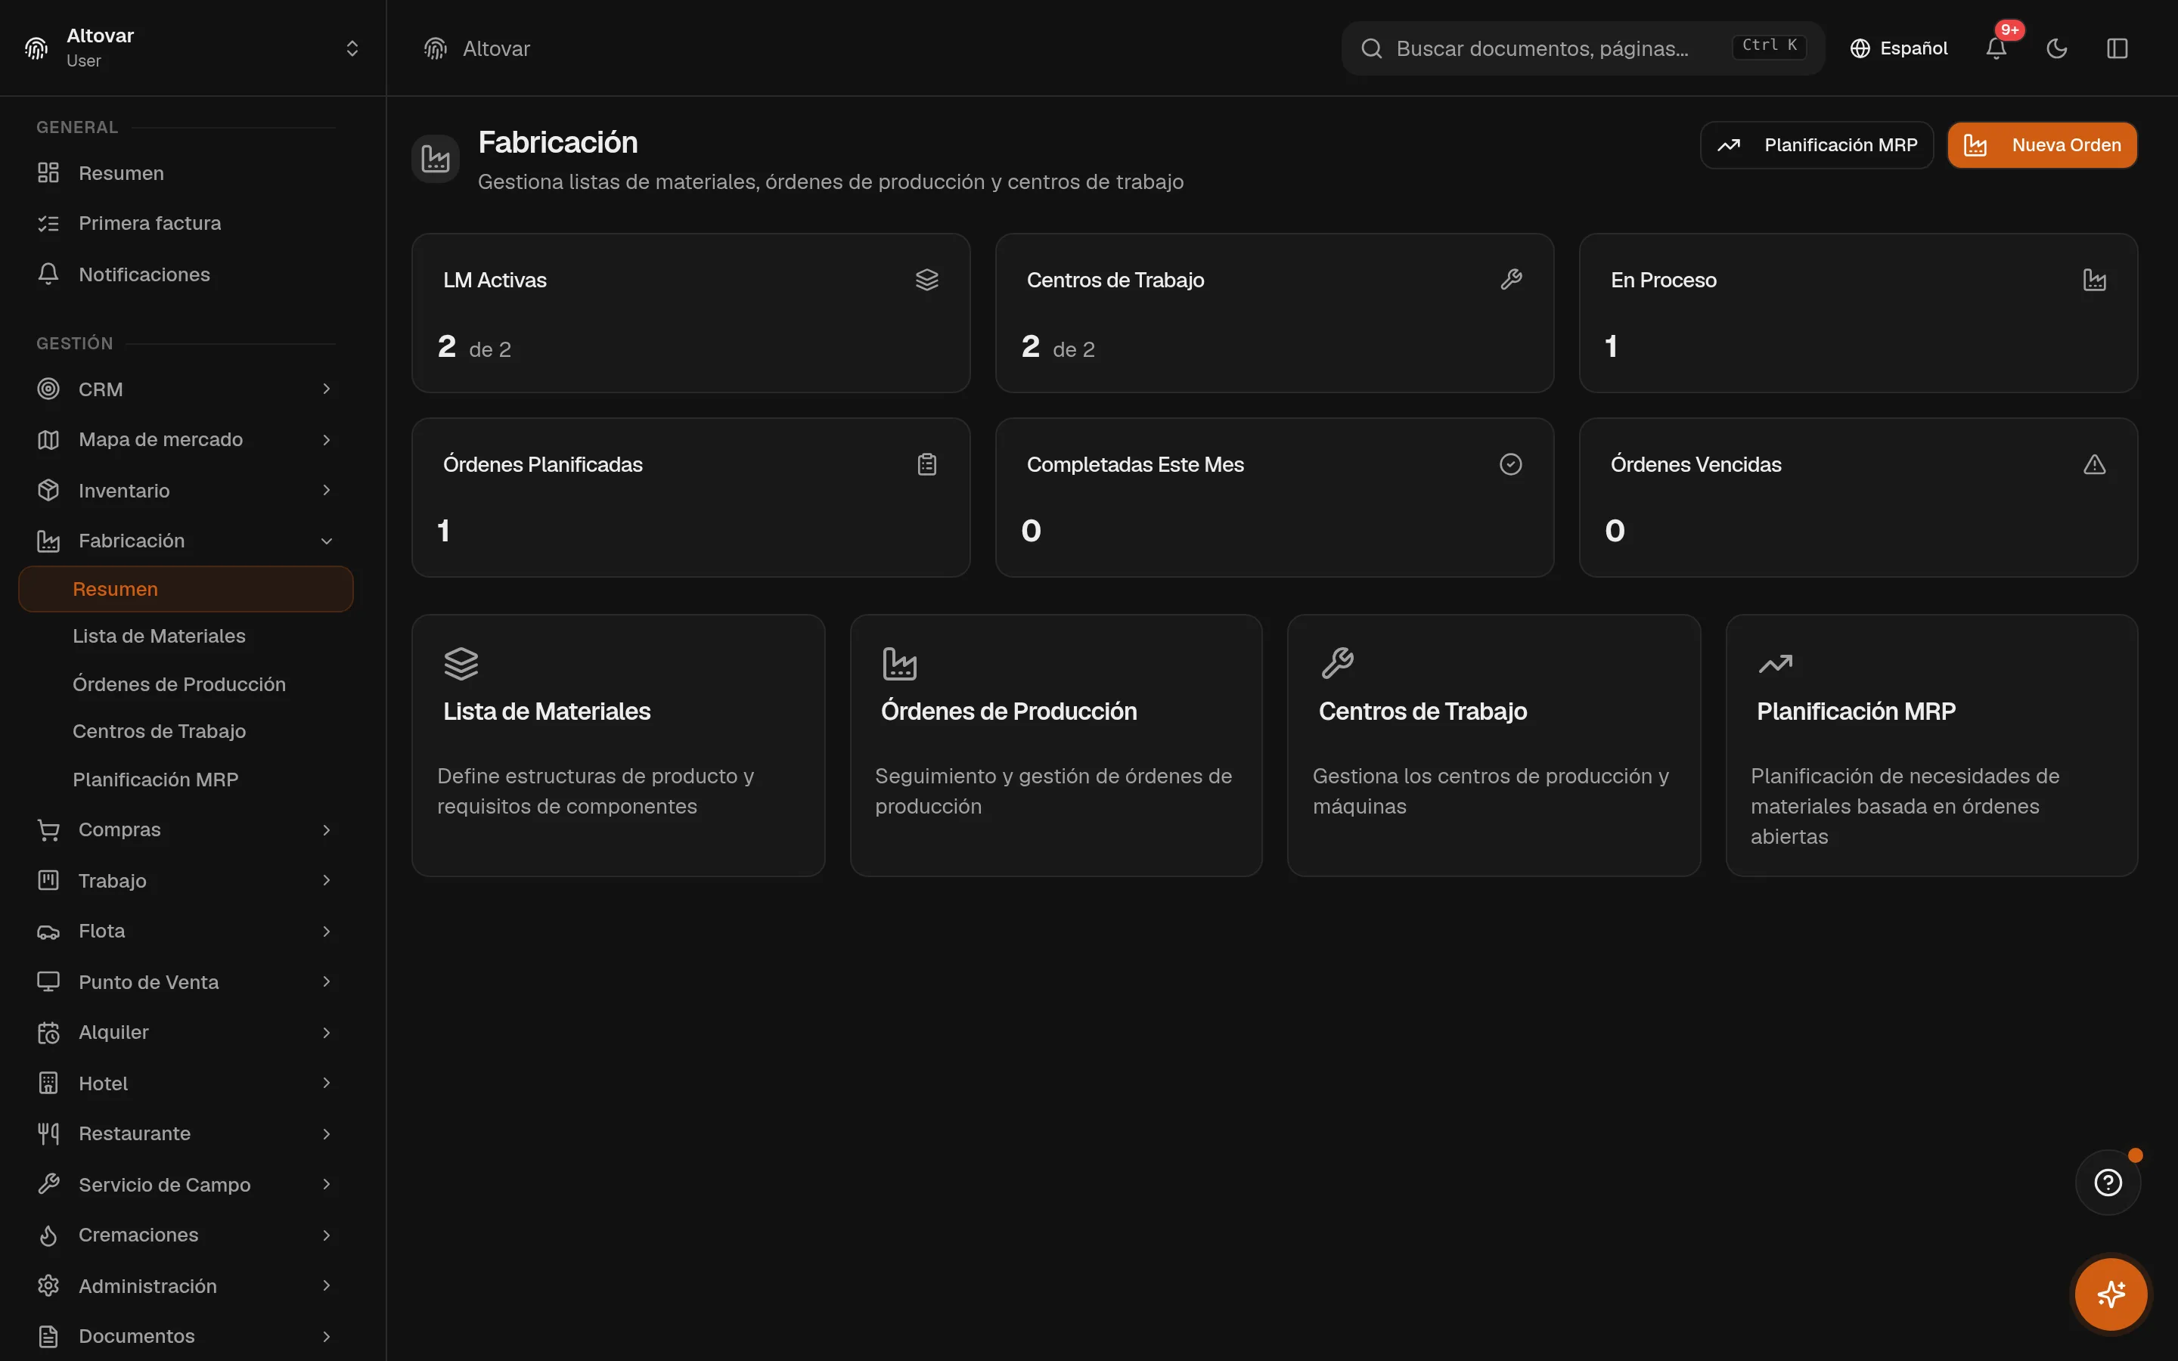This screenshot has height=1361, width=2178.
Task: Click the Nueva Orden button
Action: click(x=2042, y=145)
